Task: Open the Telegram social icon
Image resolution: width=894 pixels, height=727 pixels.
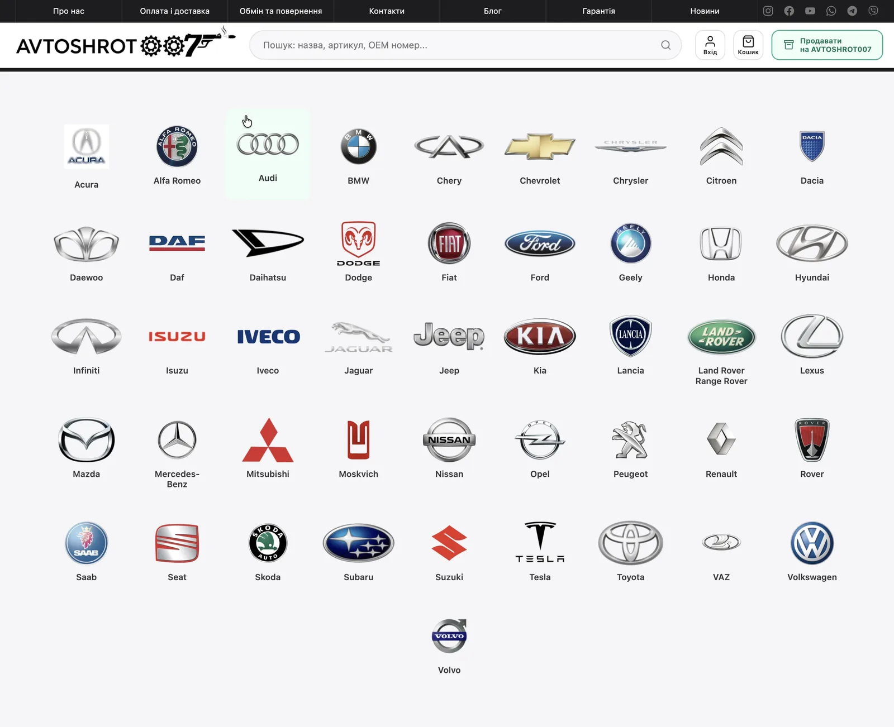Action: [x=852, y=11]
